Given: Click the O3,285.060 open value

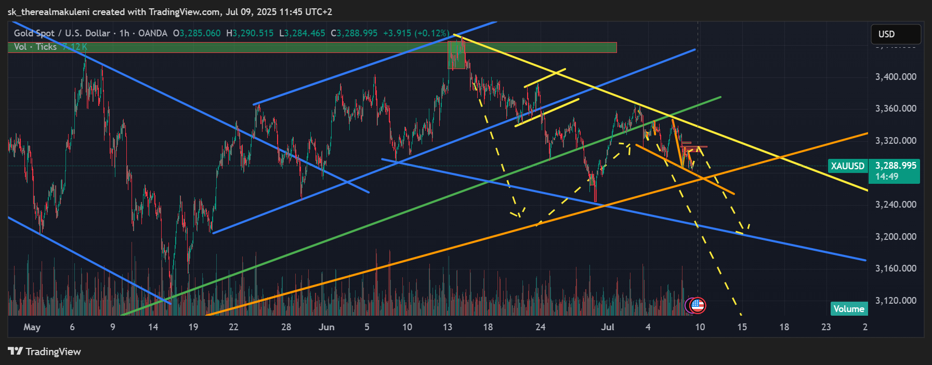Looking at the screenshot, I should click(x=196, y=33).
